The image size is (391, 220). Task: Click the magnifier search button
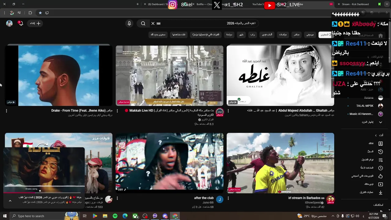coord(143,23)
